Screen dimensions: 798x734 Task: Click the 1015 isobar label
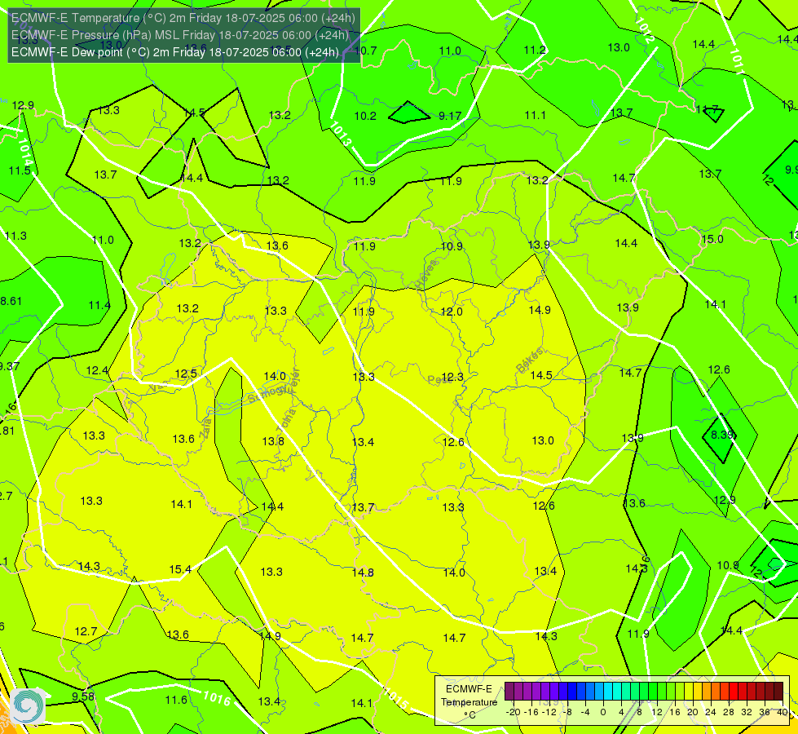pos(395,699)
